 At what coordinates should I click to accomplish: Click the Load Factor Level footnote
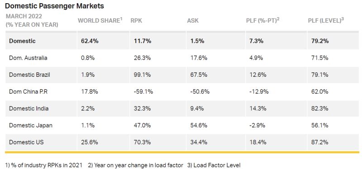point(214,165)
